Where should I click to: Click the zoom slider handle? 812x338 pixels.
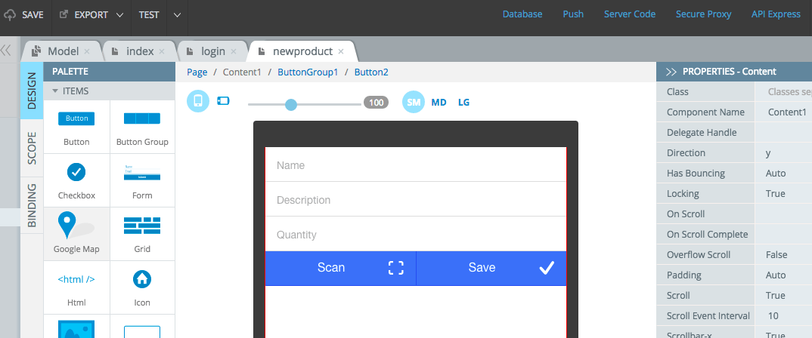[291, 105]
